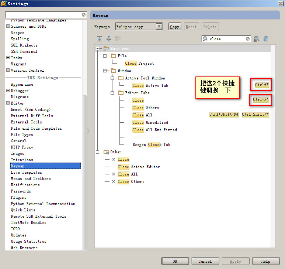Image resolution: width=285 pixels, height=269 pixels.
Task: Open File Types settings page
Action: (x=22, y=134)
